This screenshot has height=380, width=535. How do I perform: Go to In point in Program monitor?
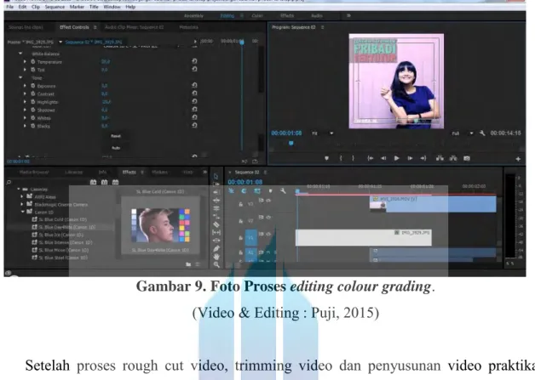pyautogui.click(x=370, y=158)
